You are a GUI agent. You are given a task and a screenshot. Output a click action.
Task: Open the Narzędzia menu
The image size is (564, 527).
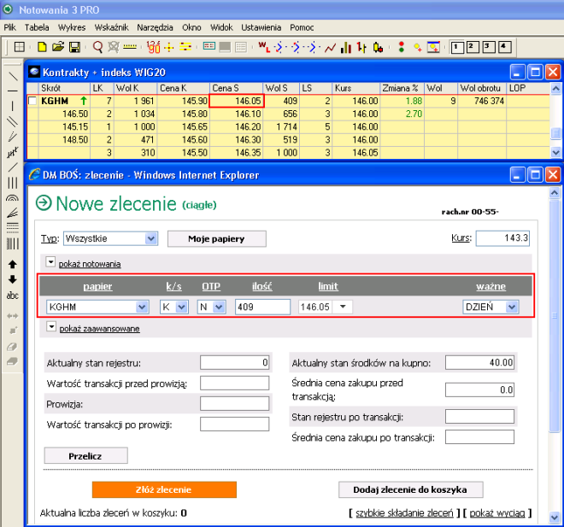point(155,27)
